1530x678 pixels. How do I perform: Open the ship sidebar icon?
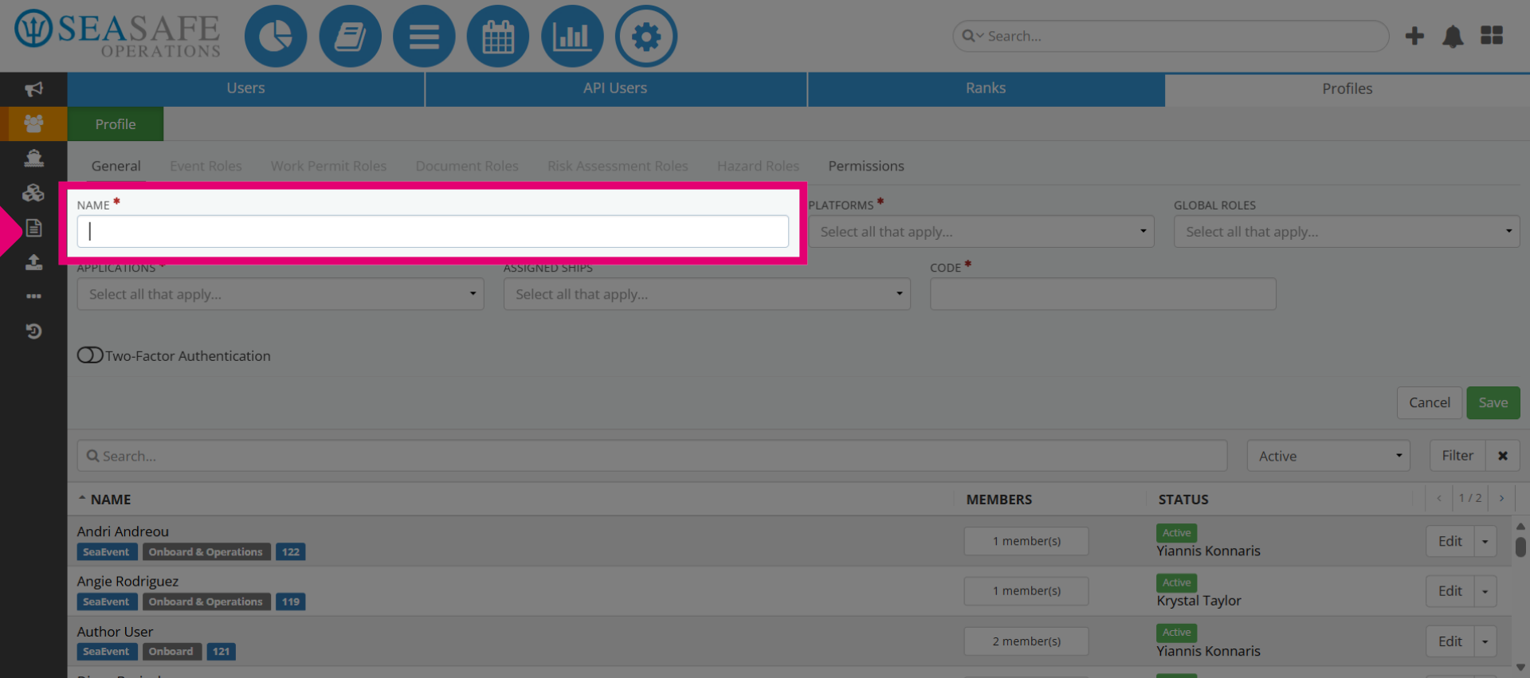tap(33, 158)
